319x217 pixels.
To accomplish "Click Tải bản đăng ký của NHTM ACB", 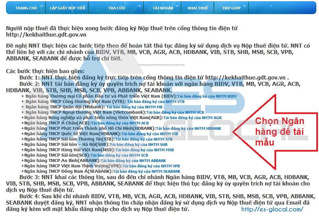I will 120,123.
